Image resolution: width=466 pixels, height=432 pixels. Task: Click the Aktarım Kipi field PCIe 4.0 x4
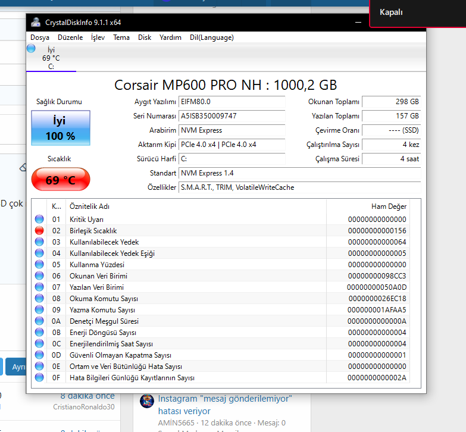pos(232,145)
